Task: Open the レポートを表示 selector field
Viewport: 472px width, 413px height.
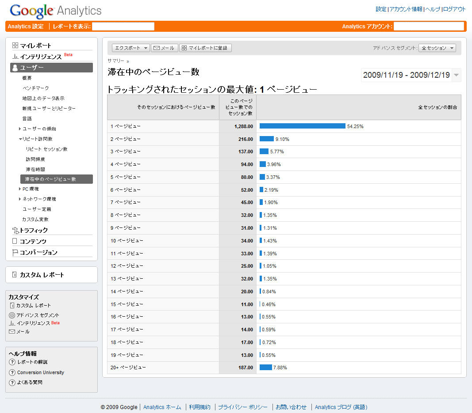Action: [x=123, y=27]
